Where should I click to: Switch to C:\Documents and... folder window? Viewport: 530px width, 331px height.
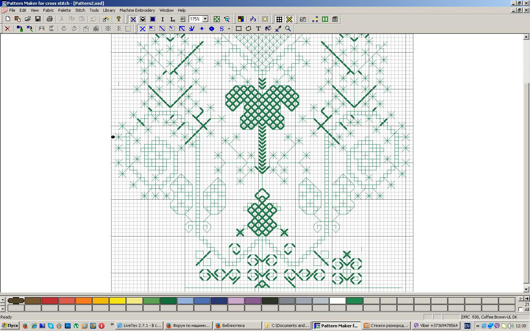pyautogui.click(x=287, y=325)
